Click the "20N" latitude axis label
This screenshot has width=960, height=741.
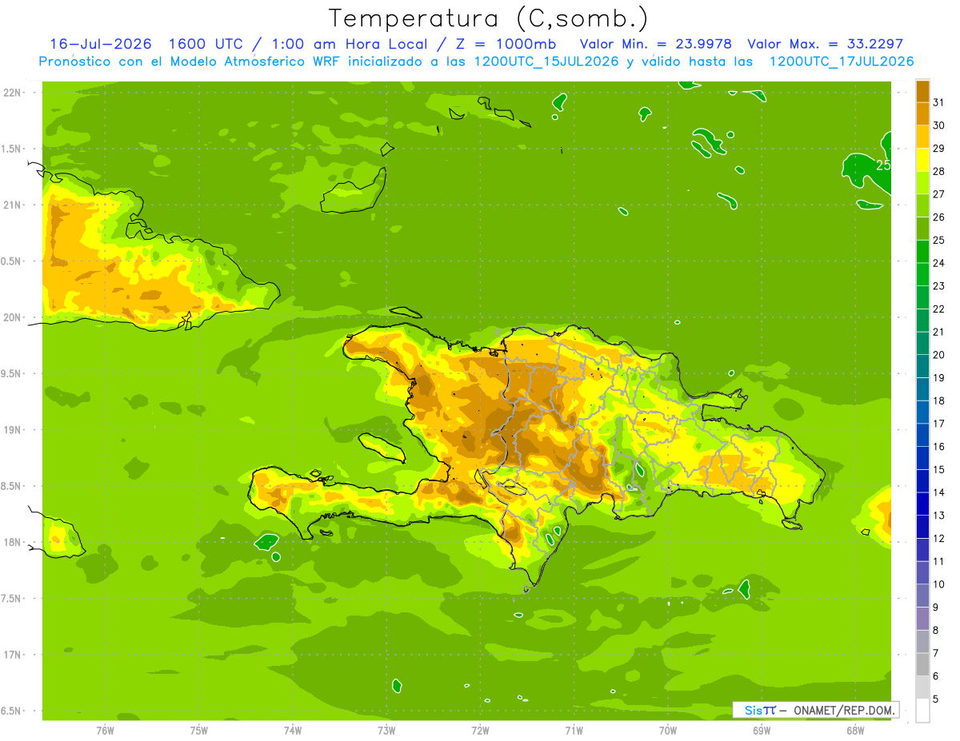point(12,317)
